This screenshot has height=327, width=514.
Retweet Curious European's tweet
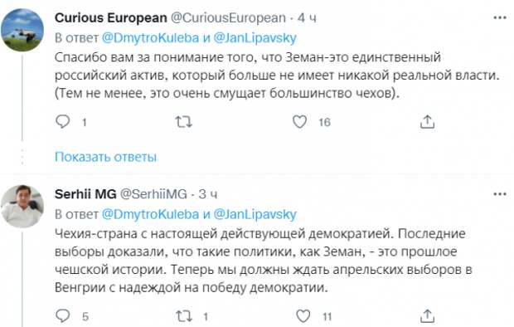pyautogui.click(x=183, y=122)
